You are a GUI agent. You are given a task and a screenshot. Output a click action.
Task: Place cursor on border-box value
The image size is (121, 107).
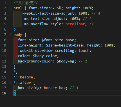(x=55, y=88)
